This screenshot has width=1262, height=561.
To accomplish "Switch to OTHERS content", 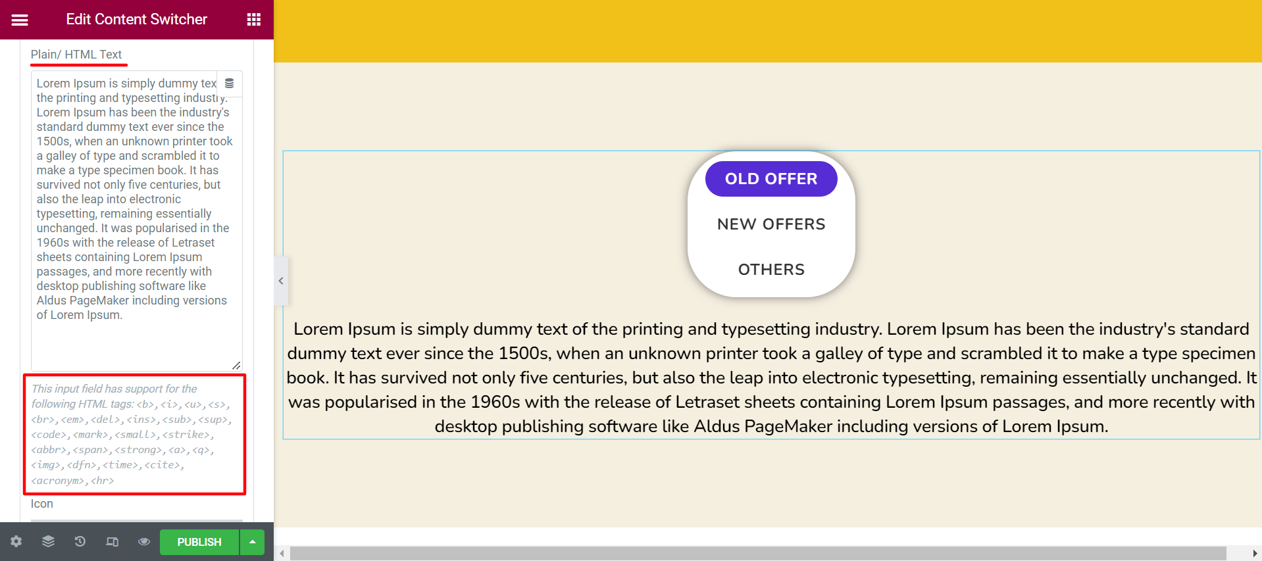I will point(771,270).
